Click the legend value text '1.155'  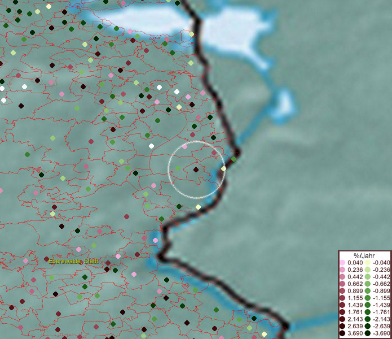[355, 298]
